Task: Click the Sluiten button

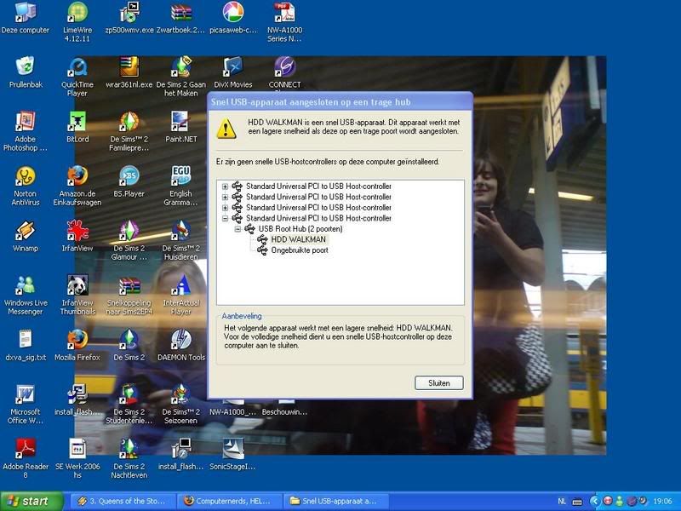Action: coord(439,382)
